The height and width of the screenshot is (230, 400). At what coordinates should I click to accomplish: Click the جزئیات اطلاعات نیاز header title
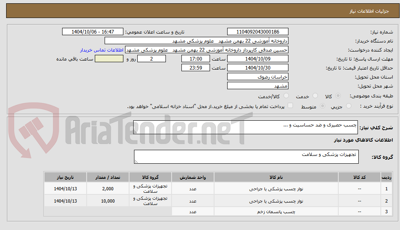pyautogui.click(x=369, y=11)
